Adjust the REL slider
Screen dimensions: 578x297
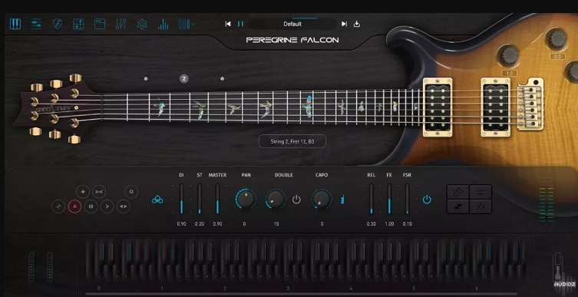[x=372, y=199]
